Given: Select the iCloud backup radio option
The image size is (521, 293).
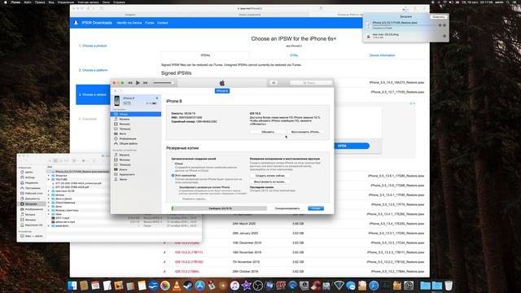Looking at the screenshot, I should (x=173, y=164).
